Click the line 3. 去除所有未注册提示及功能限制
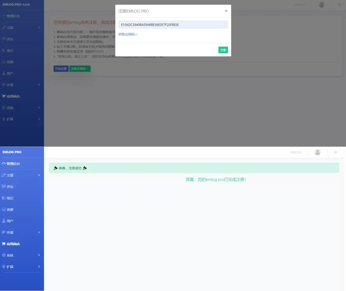The image size is (346, 291). [x=79, y=42]
